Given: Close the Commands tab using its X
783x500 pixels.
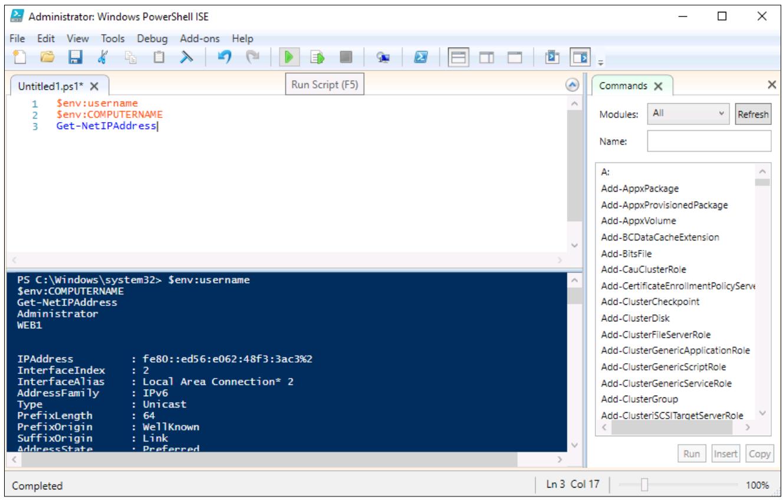Looking at the screenshot, I should (659, 85).
